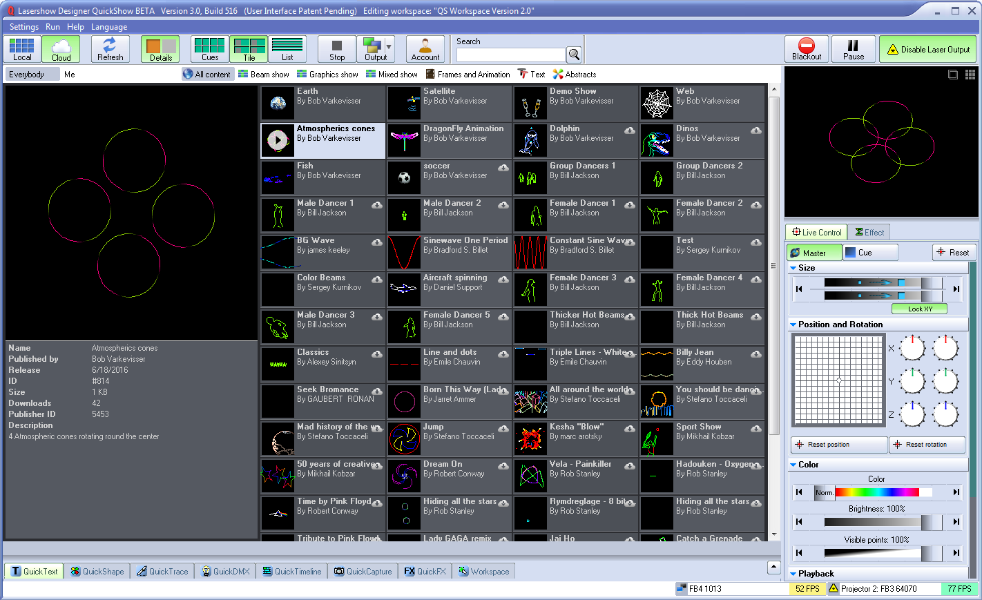Screen dimensions: 982x600
Task: Switch to Cloud content source
Action: (61, 49)
